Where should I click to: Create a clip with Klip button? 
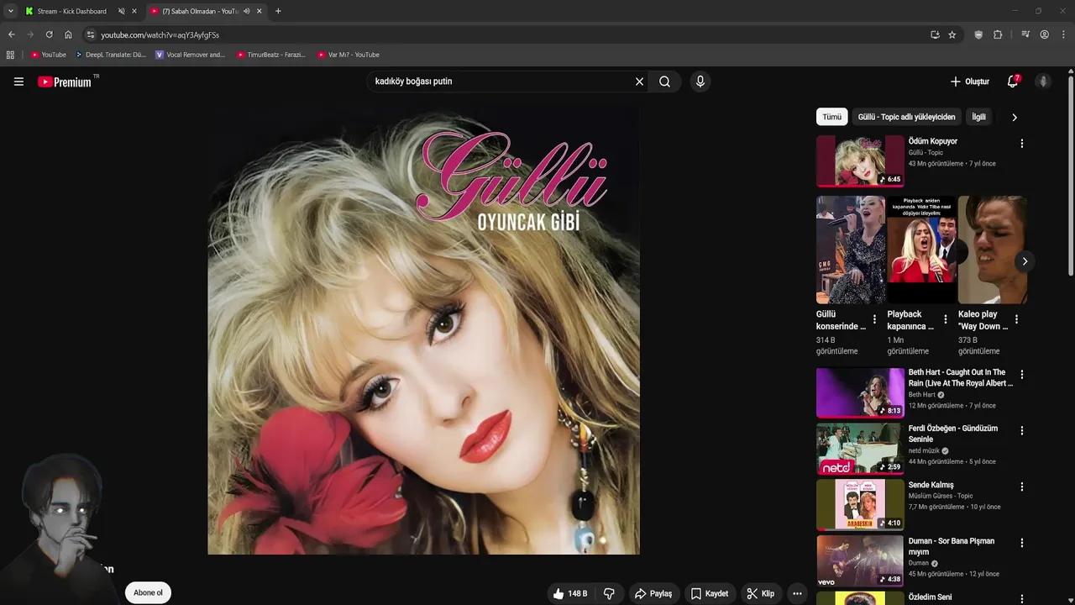click(x=761, y=593)
